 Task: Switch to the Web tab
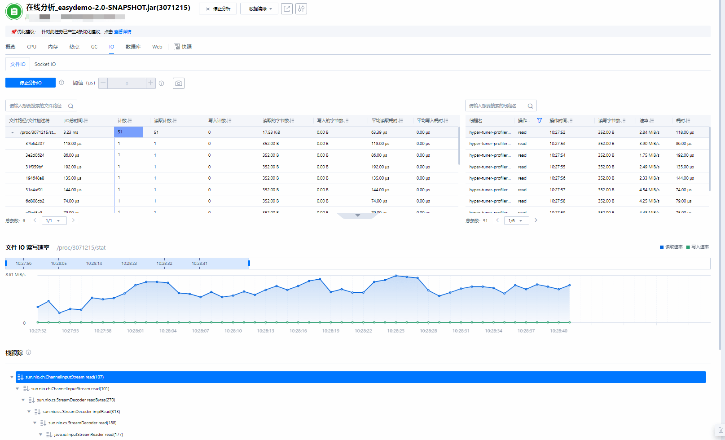157,47
